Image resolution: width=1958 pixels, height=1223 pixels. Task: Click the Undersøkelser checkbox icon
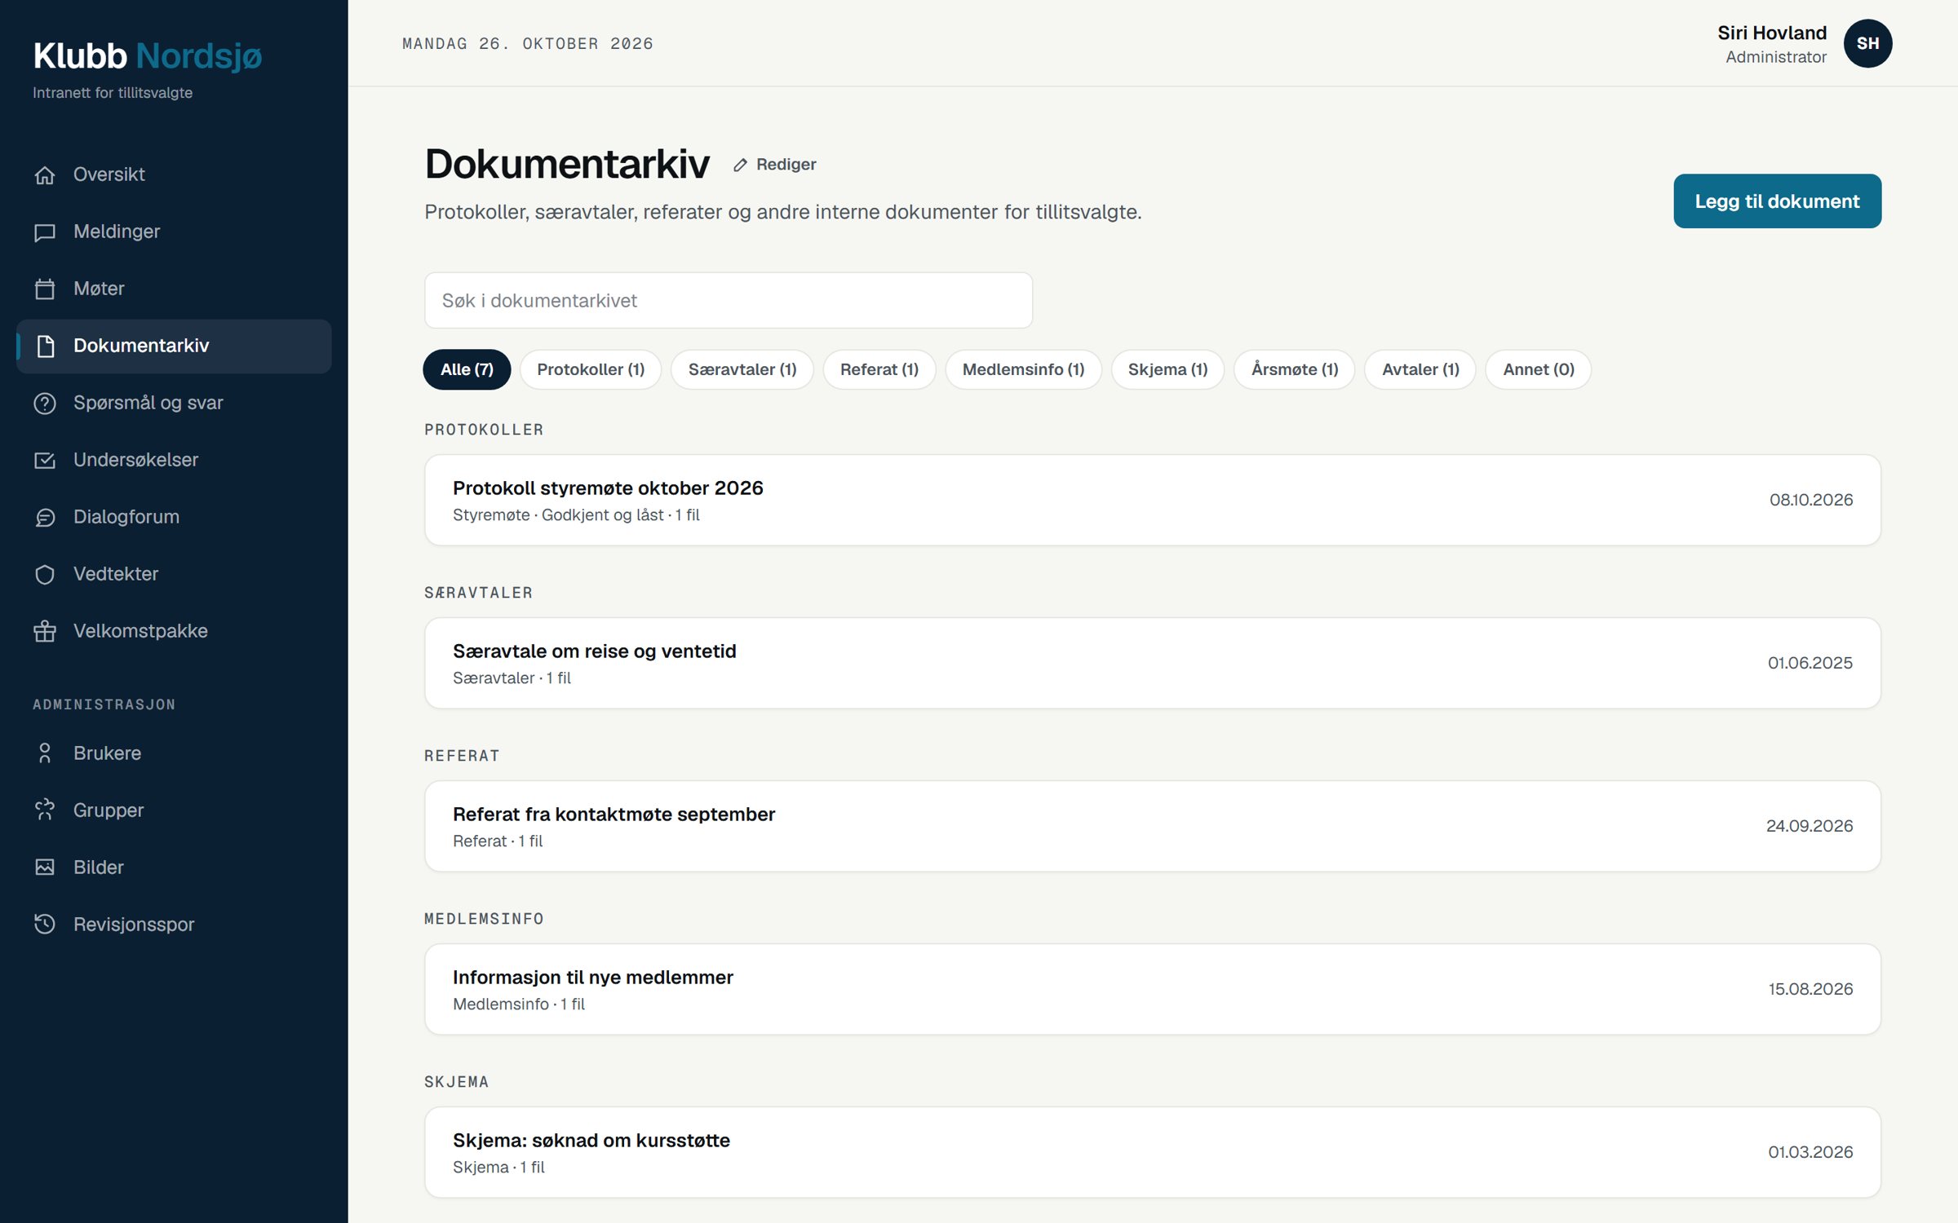[x=45, y=460]
